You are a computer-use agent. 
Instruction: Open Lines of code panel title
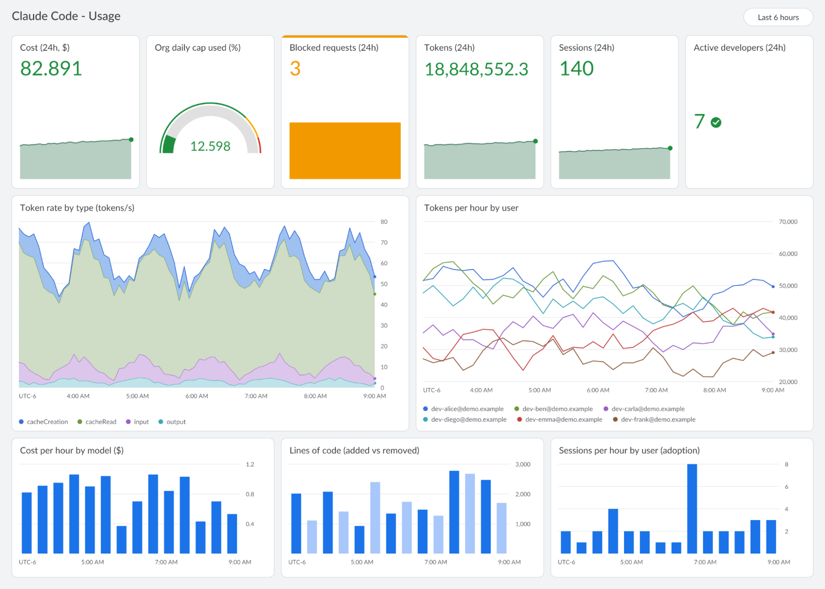(x=354, y=450)
